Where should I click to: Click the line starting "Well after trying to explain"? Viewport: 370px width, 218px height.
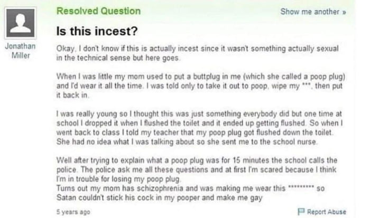coord(196,159)
